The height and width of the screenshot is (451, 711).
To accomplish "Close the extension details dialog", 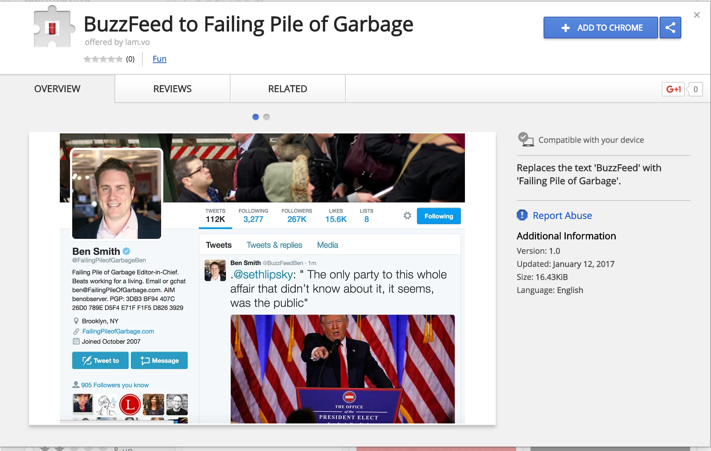I will coord(697,15).
